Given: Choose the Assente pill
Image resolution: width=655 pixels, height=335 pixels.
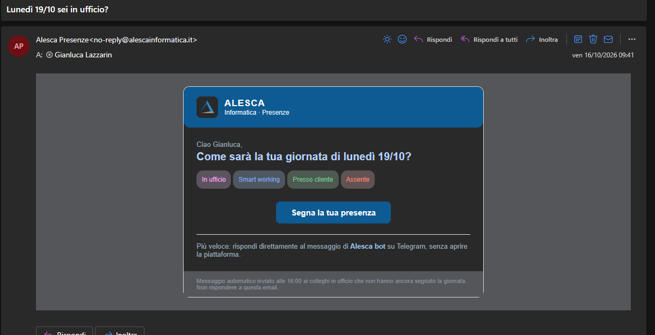Looking at the screenshot, I should click(x=358, y=180).
